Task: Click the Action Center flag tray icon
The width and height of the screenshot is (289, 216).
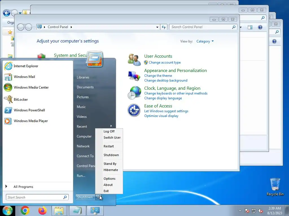Action: (x=247, y=211)
